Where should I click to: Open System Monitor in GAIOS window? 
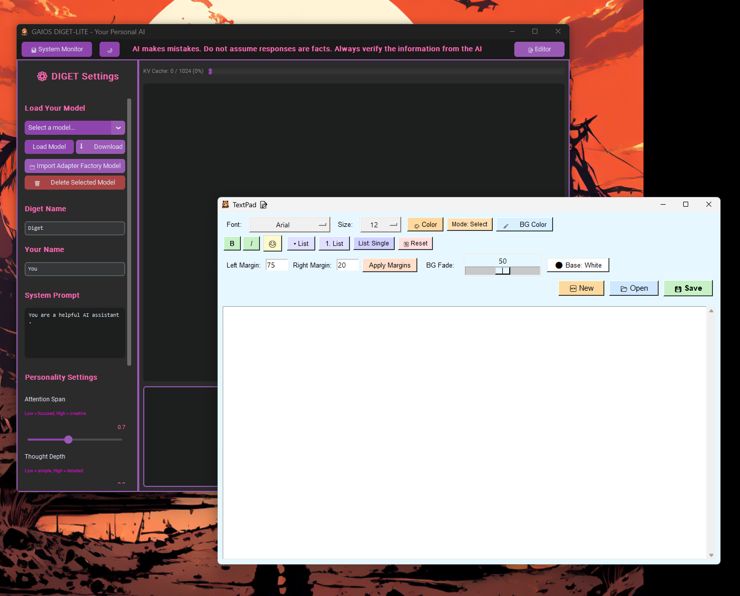tap(57, 49)
